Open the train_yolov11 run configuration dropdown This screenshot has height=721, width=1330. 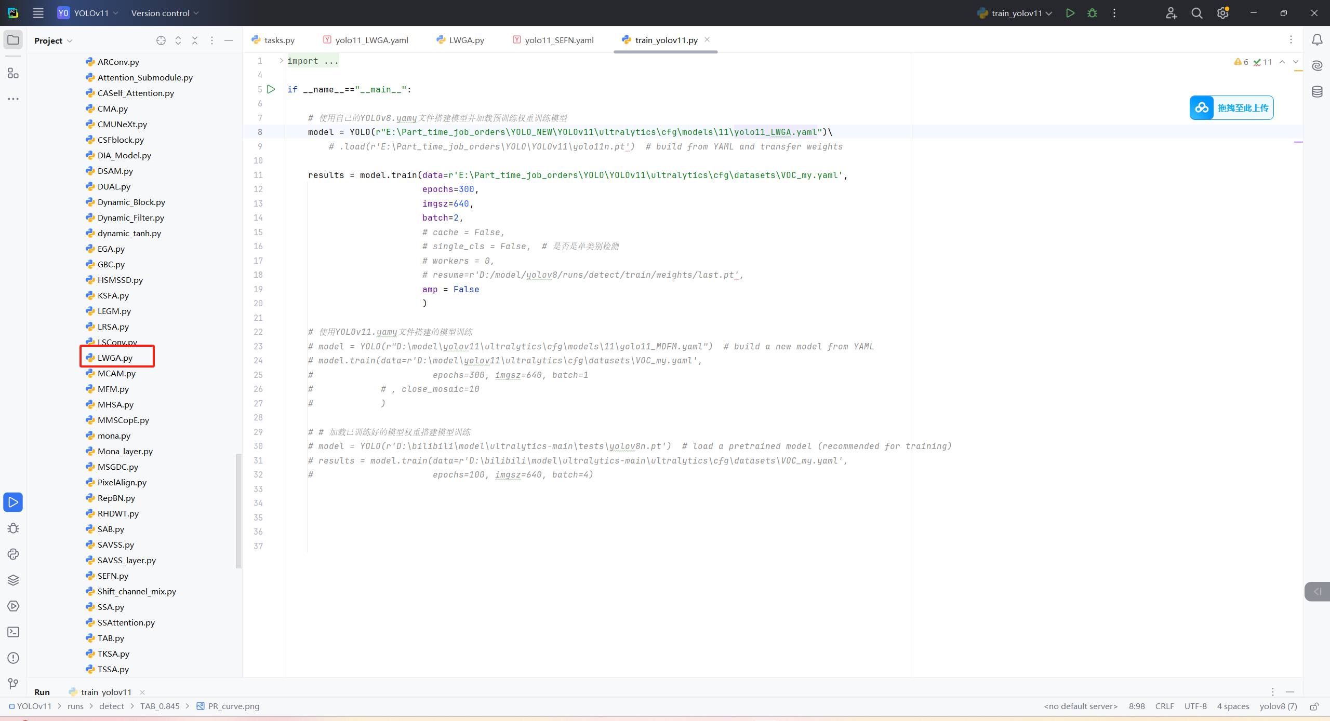coord(1016,13)
